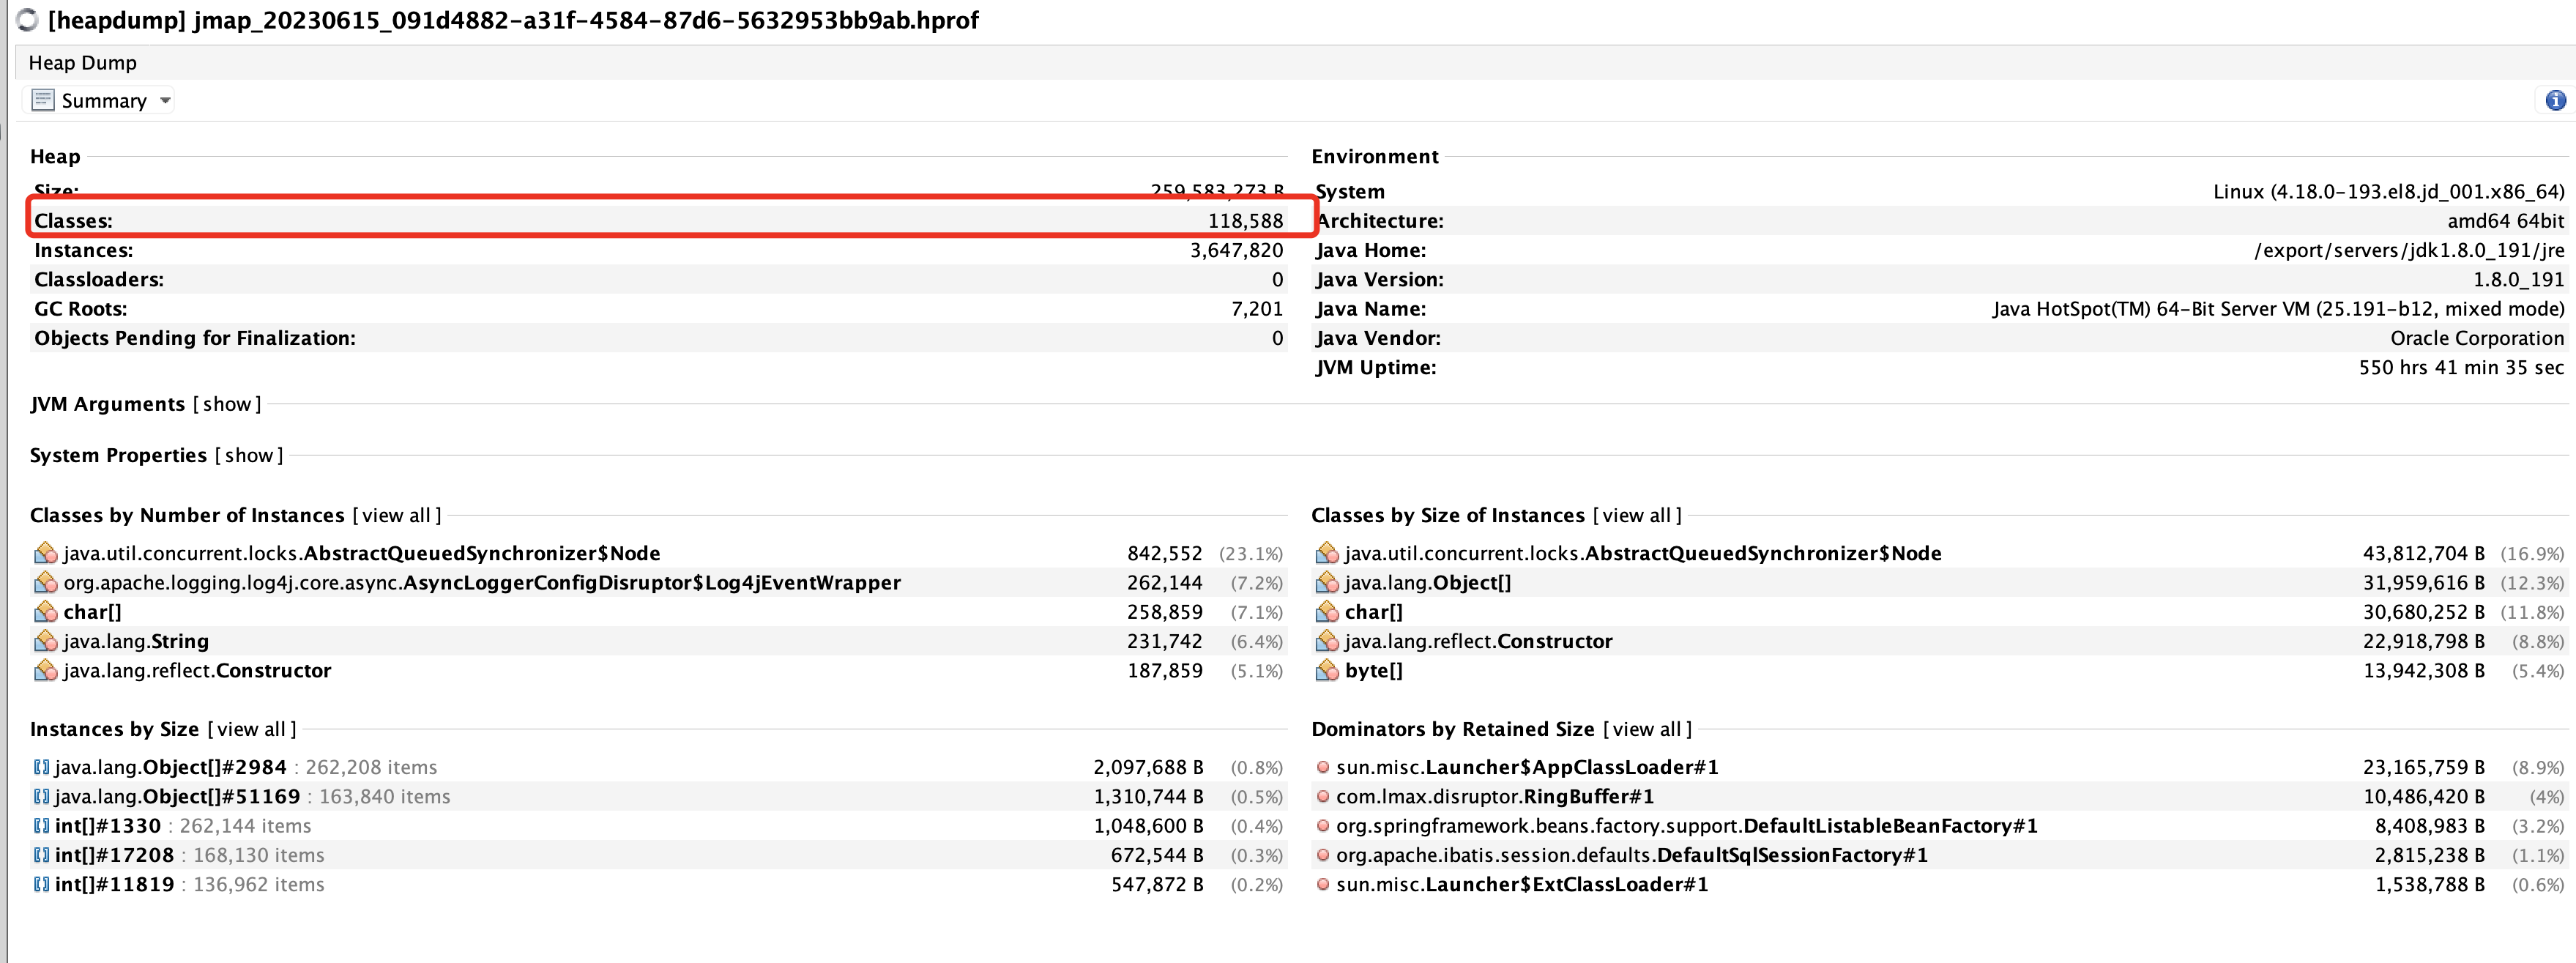This screenshot has width=2576, height=963.
Task: Click class icon beside char[] in size list
Action: (x=1327, y=612)
